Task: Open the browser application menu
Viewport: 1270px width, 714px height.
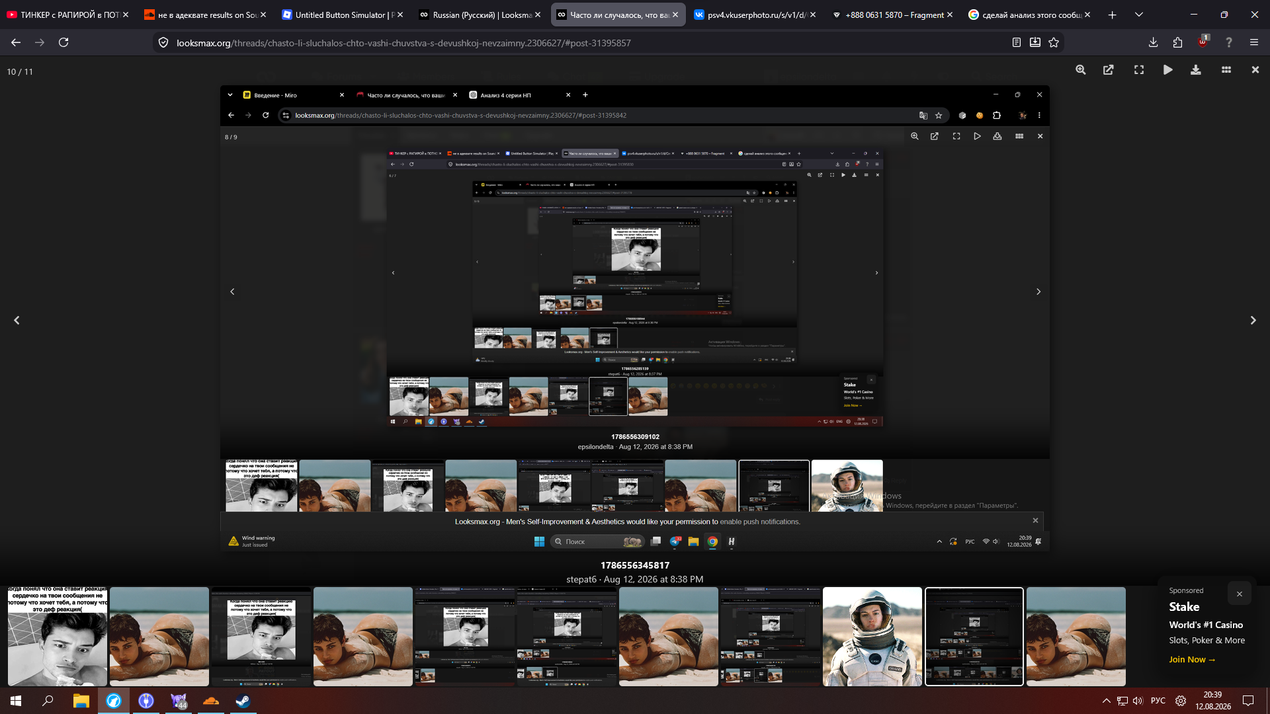Action: [x=1254, y=43]
